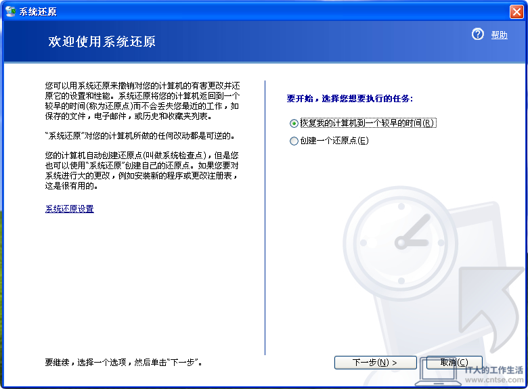Image resolution: width=528 pixels, height=389 pixels.
Task: Click the 要继续,选择一个选项 instruction text
Action: coord(123,363)
